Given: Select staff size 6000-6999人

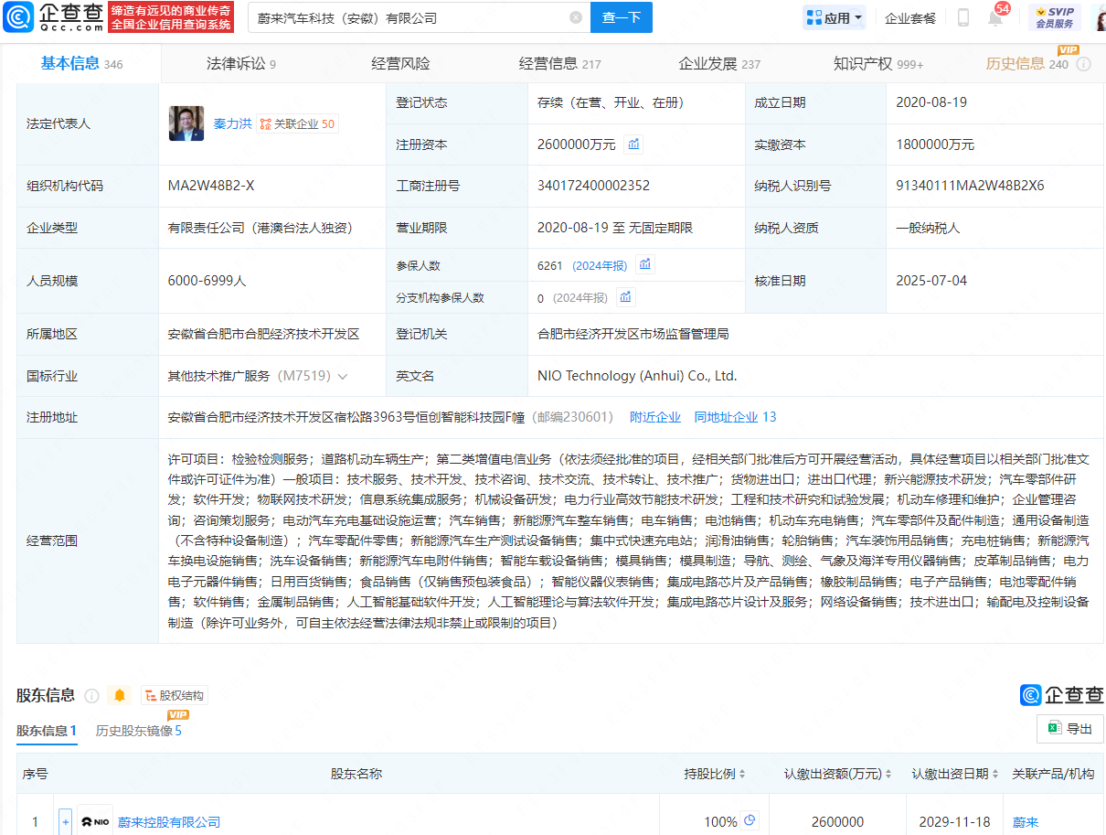Looking at the screenshot, I should [x=207, y=281].
